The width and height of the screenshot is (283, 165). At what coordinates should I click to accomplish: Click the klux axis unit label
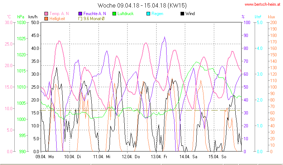[272, 17]
